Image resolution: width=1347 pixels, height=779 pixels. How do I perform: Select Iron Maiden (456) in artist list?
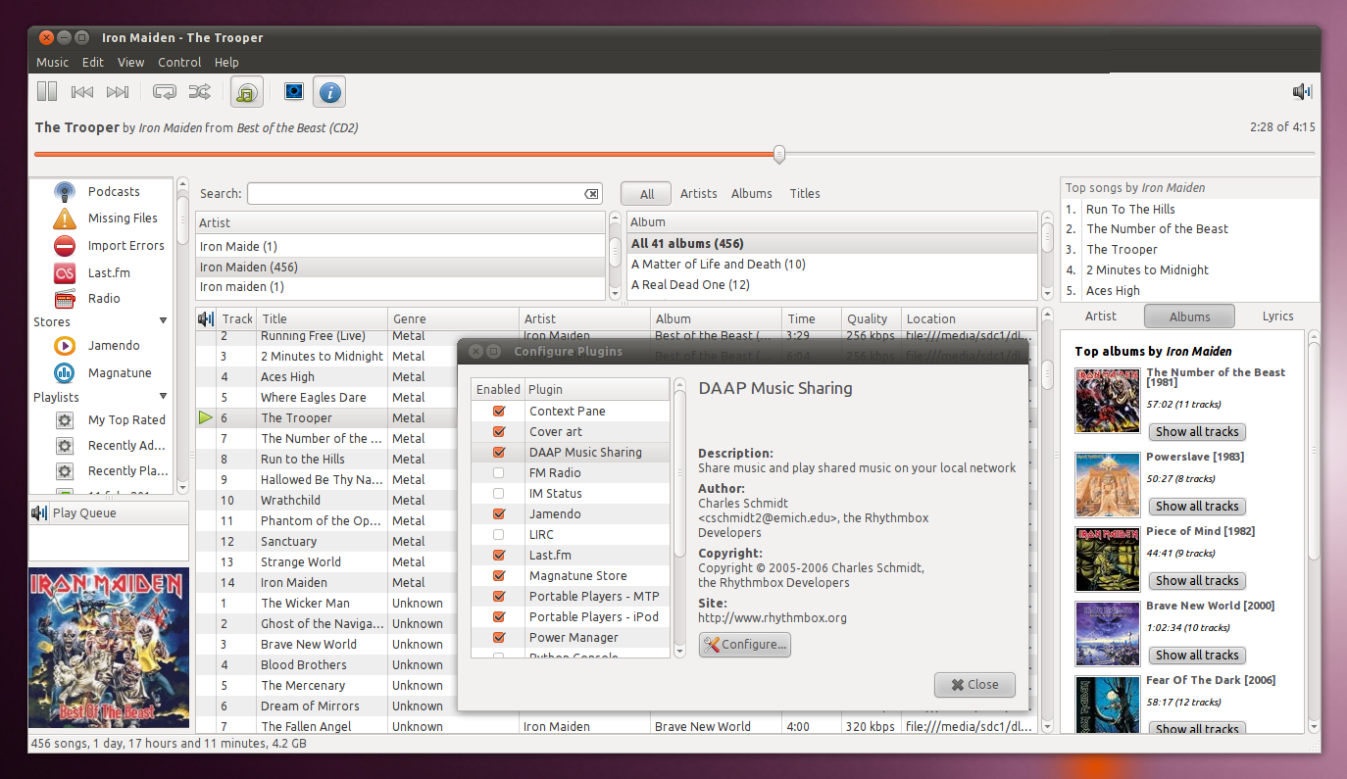[401, 268]
